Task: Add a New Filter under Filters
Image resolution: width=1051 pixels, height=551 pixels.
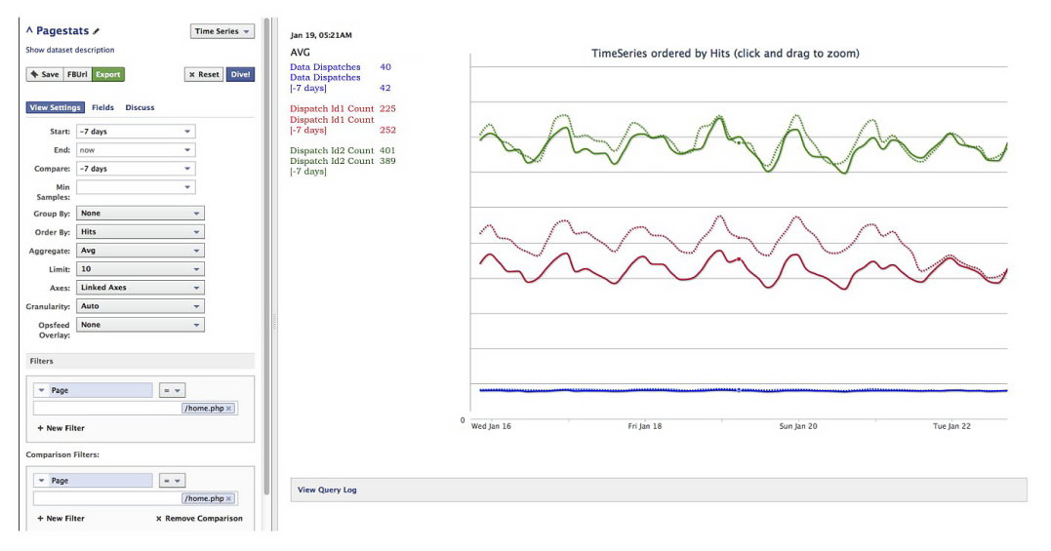Action: (61, 428)
